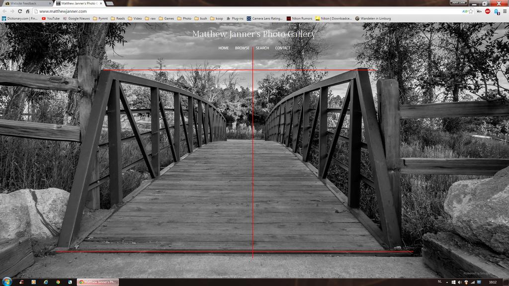509x286 pixels.
Task: Open Internet Explorer from the taskbar
Action: coord(46,282)
